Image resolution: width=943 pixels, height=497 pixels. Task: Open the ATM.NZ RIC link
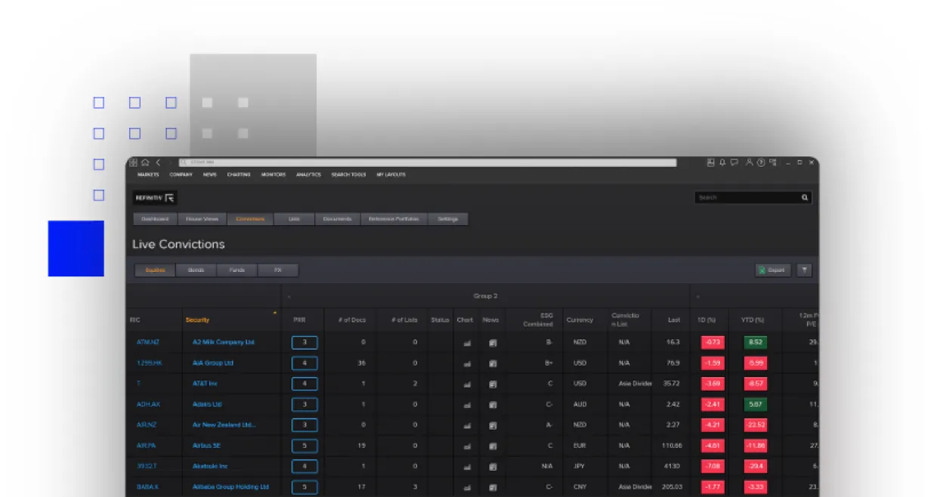pos(148,342)
